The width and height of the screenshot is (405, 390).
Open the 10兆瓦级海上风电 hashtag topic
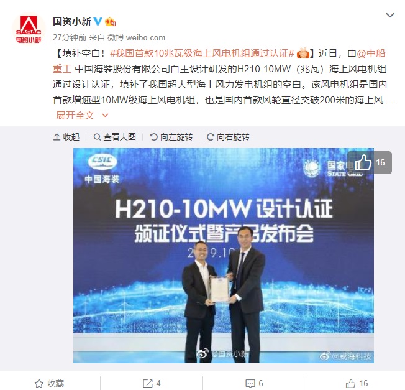(x=202, y=53)
